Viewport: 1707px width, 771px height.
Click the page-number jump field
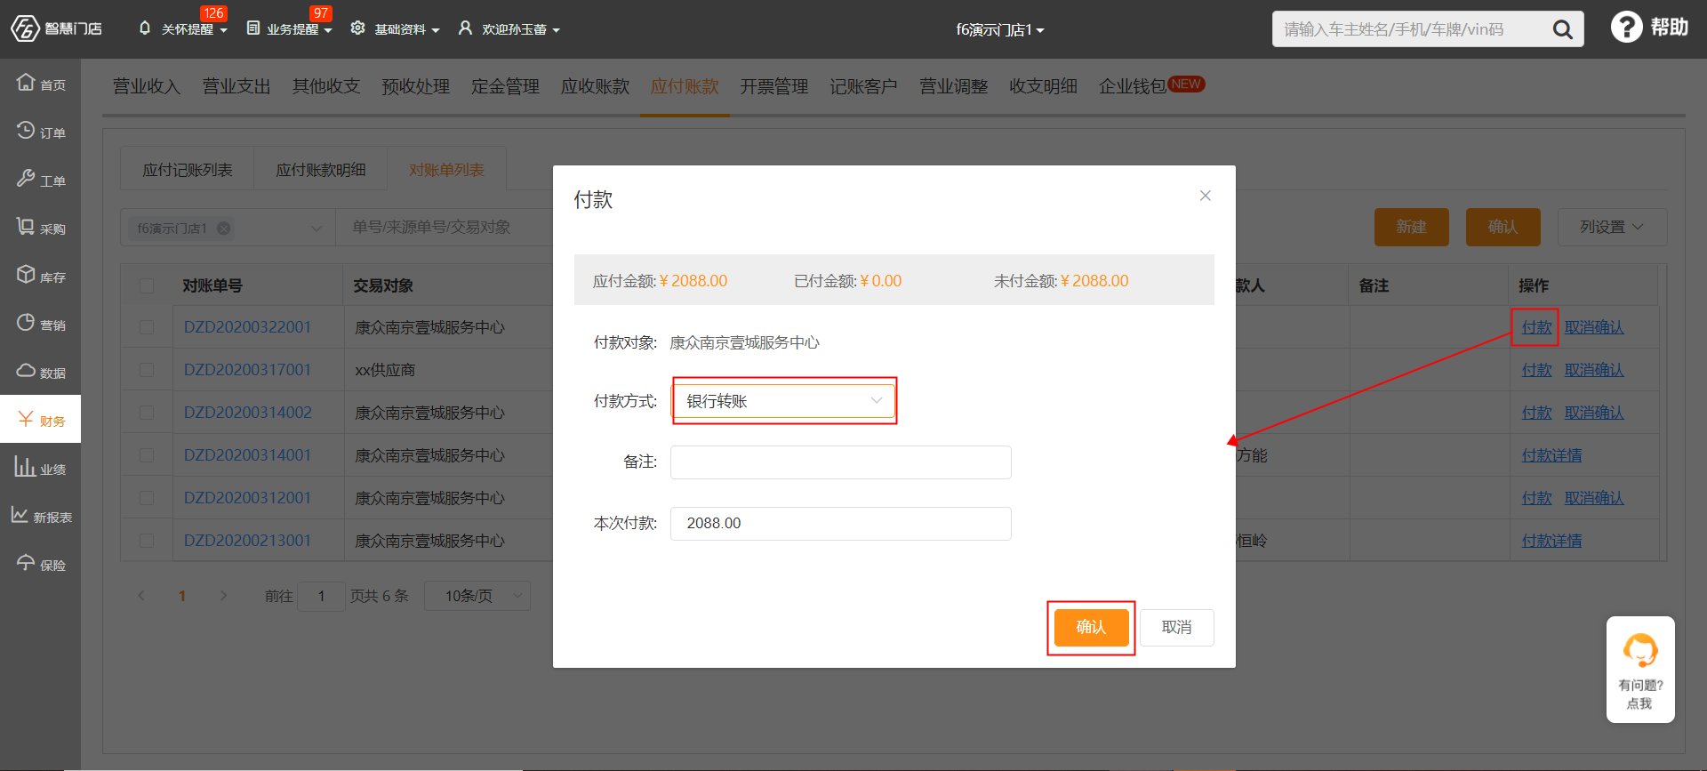[321, 596]
